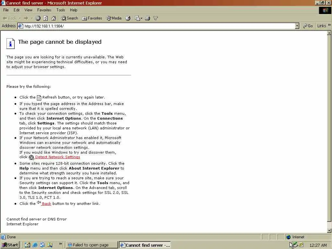Click the Messenger icon in the toolbar
This screenshot has width=332, height=249.
(156, 18)
